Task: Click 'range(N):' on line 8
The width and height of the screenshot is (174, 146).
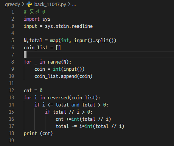Action: pyautogui.click(x=59, y=62)
